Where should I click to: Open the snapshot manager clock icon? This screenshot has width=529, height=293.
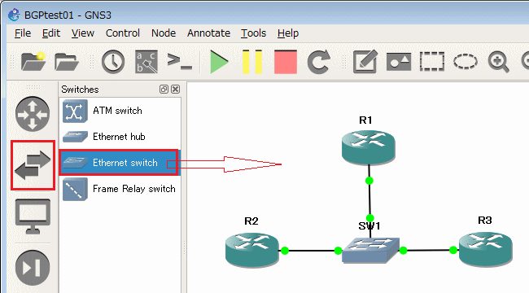point(113,62)
